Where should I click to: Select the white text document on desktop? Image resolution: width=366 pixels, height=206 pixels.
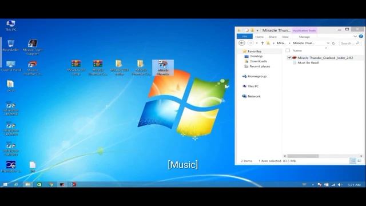pyautogui.click(x=33, y=167)
